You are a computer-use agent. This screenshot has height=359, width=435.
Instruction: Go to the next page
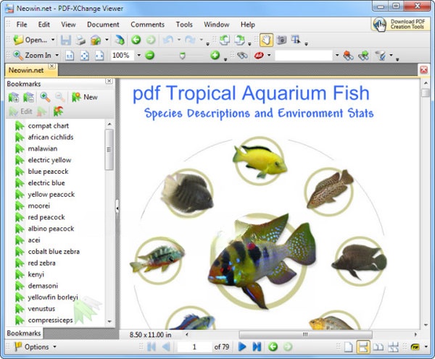click(242, 347)
